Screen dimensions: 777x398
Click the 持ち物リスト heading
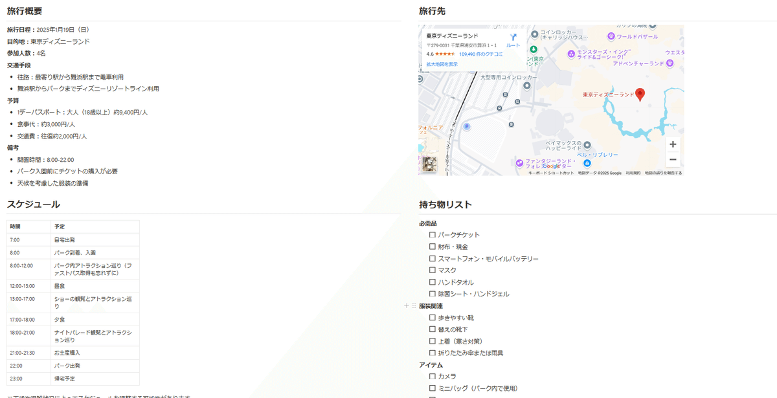point(445,205)
